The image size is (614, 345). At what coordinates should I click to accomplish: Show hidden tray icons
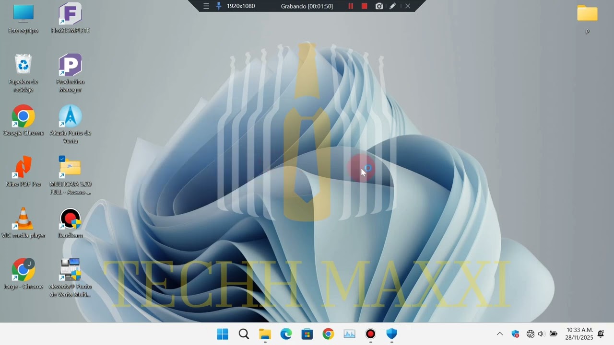(499, 334)
